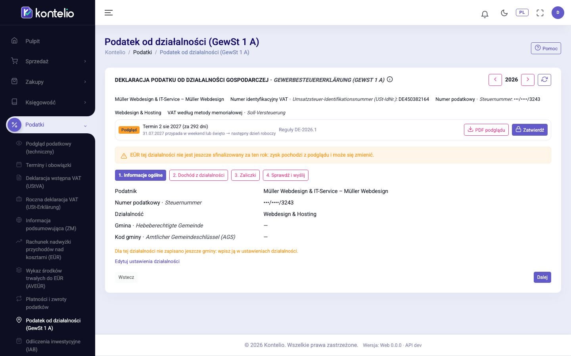The height and width of the screenshot is (356, 571).
Task: Collapse Podatki section chevron
Action: pyautogui.click(x=85, y=126)
